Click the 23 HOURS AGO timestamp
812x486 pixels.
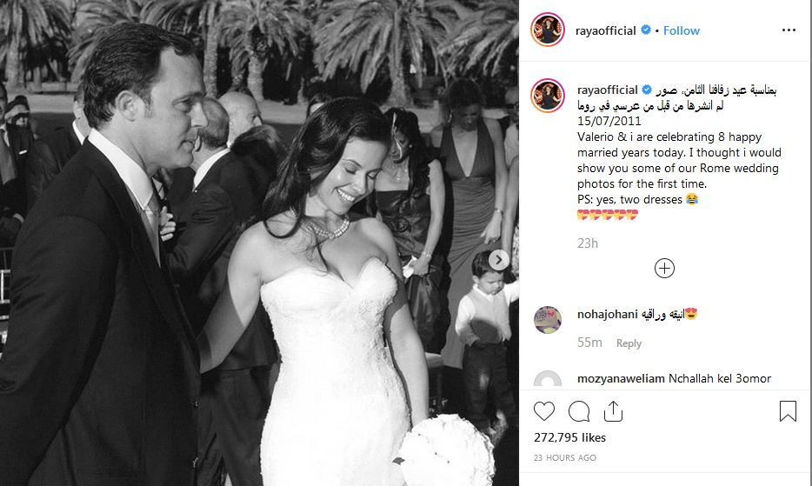point(565,457)
